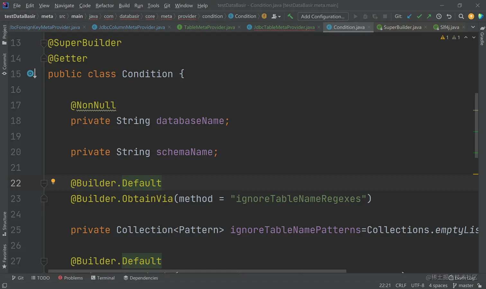Close the Condition.java tab
The height and width of the screenshot is (289, 486).
[x=369, y=27]
